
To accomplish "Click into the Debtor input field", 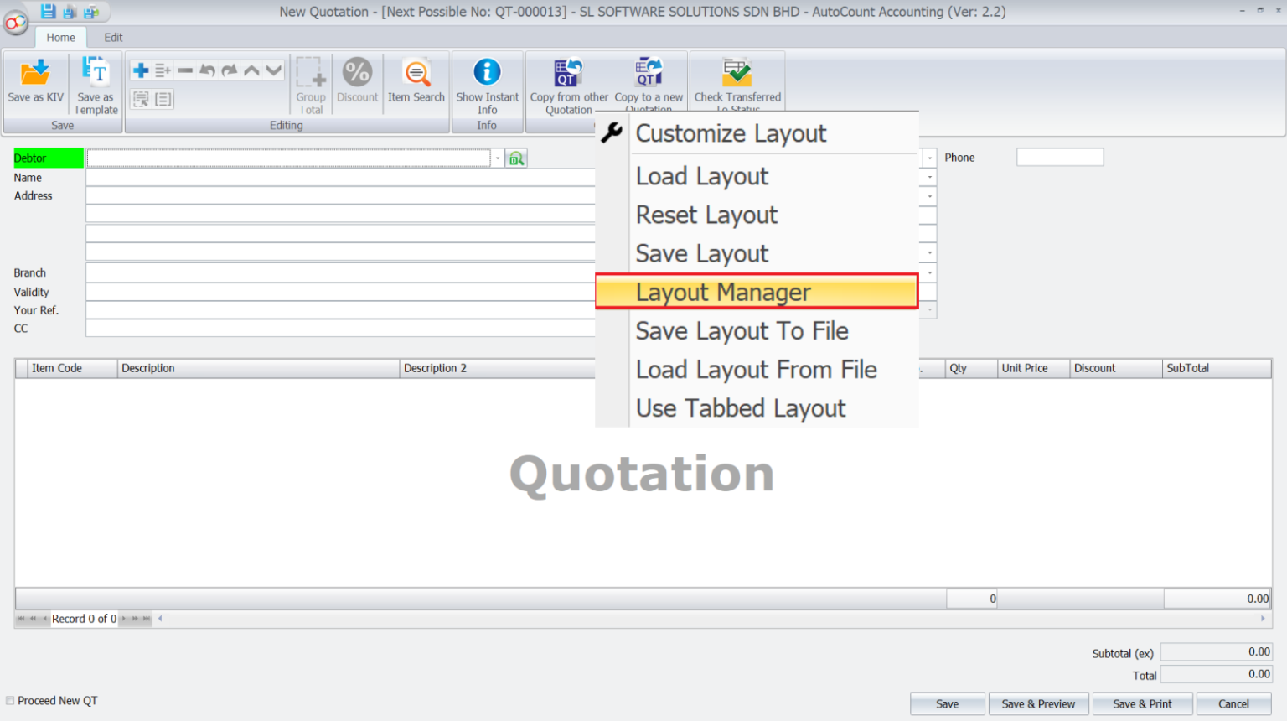I will 288,158.
